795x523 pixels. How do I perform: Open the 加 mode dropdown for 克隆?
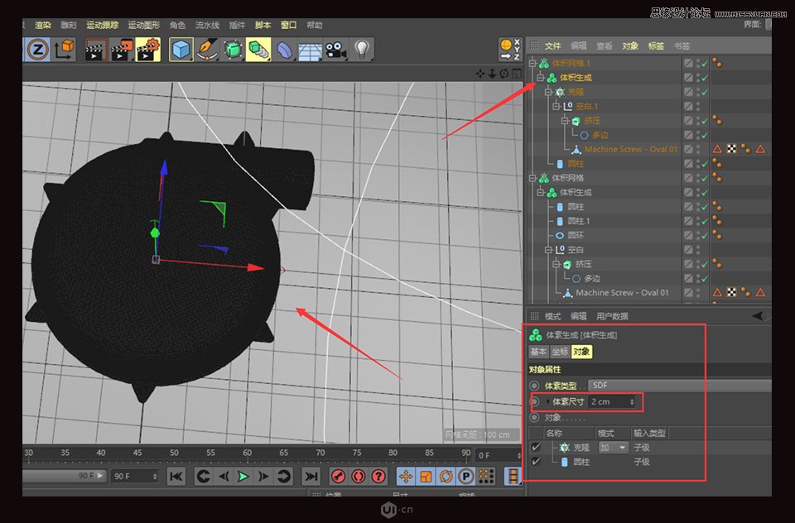[x=613, y=446]
